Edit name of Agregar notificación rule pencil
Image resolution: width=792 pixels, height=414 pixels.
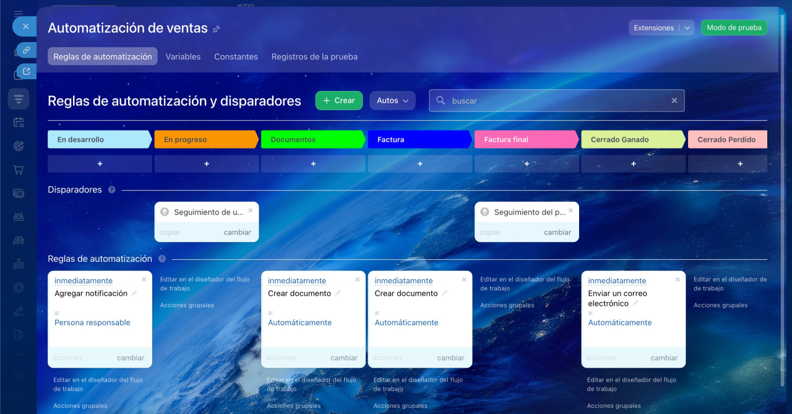point(134,293)
